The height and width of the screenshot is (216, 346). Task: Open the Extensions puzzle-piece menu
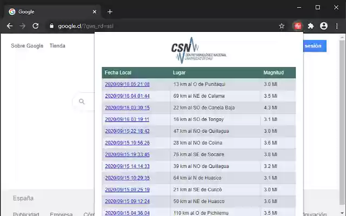click(311, 26)
